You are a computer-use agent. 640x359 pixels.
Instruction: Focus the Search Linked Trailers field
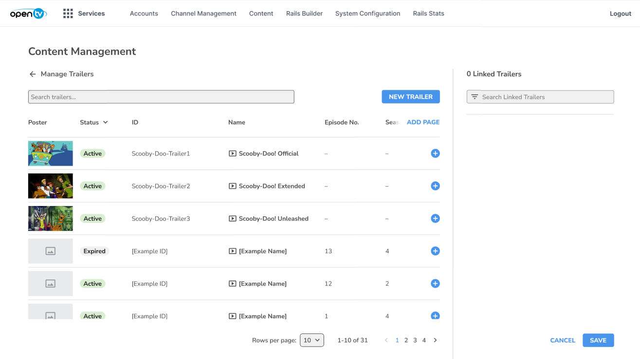point(540,97)
